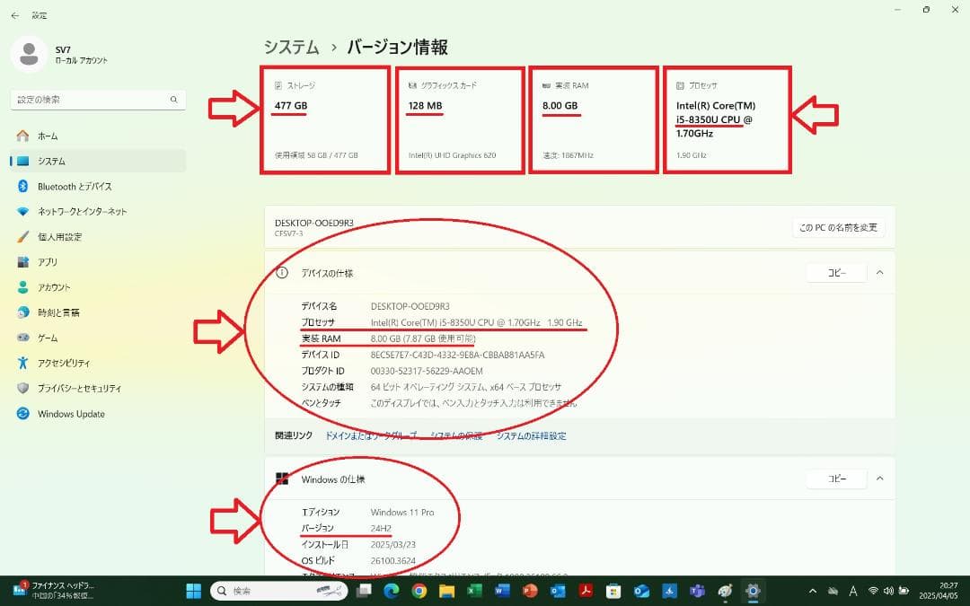This screenshot has height=606, width=970.
Task: Open Bluetooth とデバイス settings
Action: (x=74, y=187)
